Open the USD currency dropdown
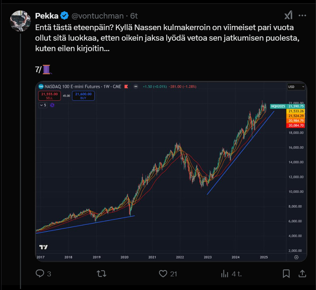 (x=296, y=87)
